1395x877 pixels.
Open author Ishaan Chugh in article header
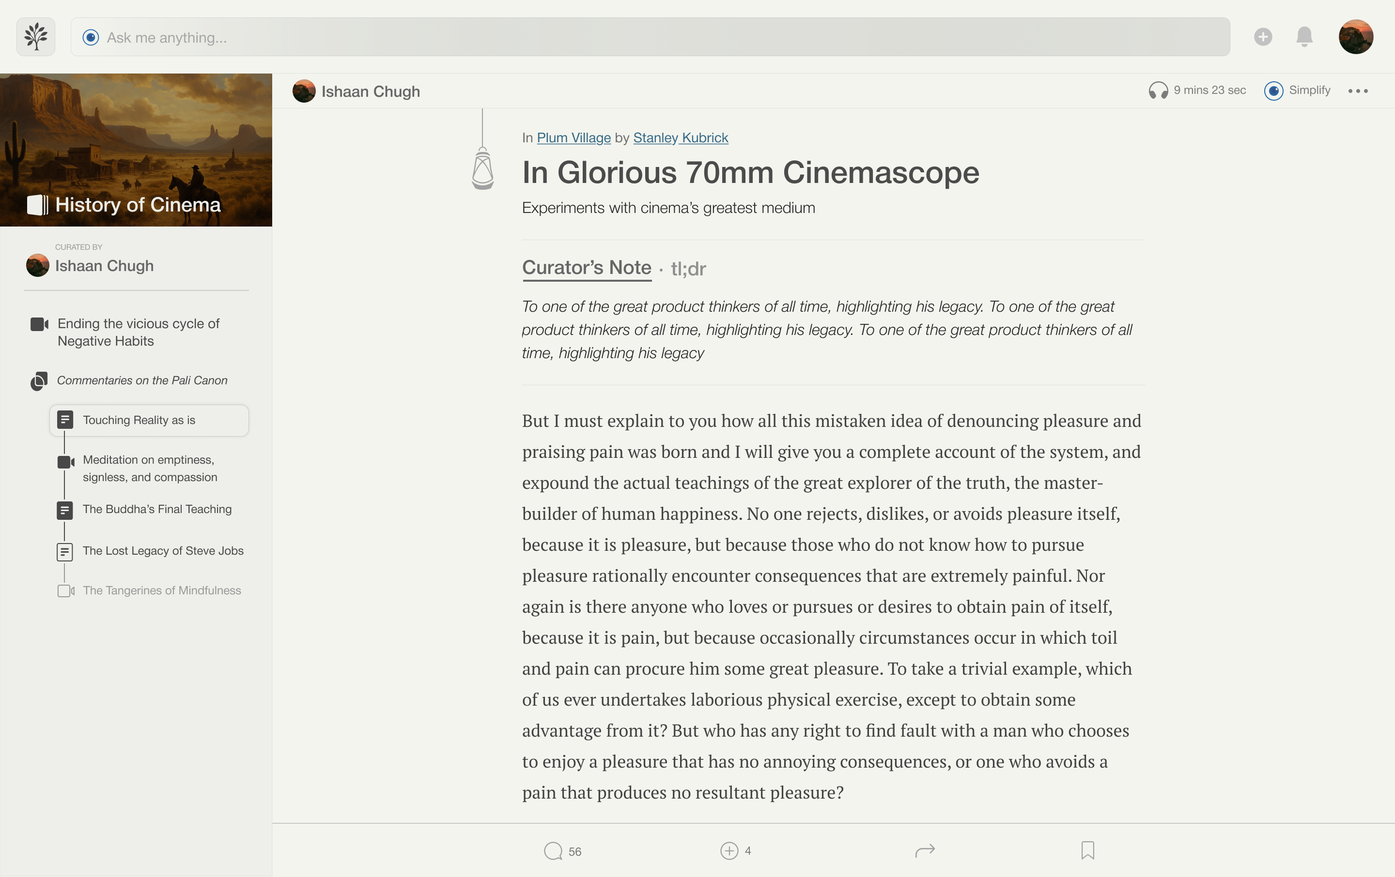[371, 91]
